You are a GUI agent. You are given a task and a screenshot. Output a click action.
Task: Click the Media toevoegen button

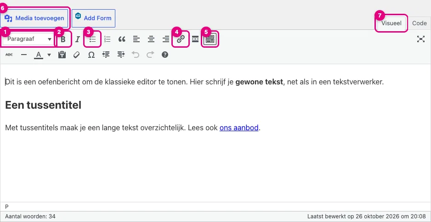click(x=34, y=18)
